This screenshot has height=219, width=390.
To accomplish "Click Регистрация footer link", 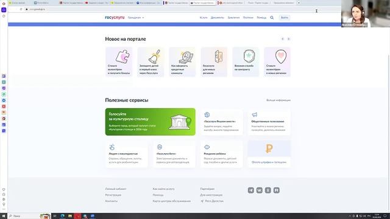I will click(x=113, y=195).
